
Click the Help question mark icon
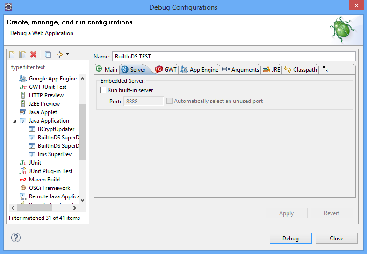tap(15, 238)
